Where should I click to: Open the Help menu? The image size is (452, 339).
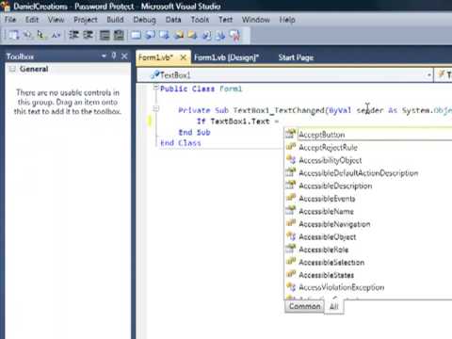point(287,20)
